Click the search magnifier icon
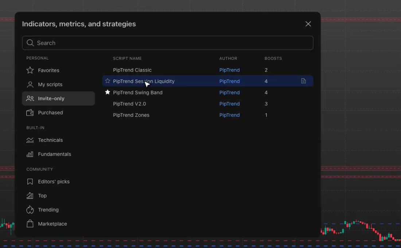The height and width of the screenshot is (248, 401). pos(30,43)
